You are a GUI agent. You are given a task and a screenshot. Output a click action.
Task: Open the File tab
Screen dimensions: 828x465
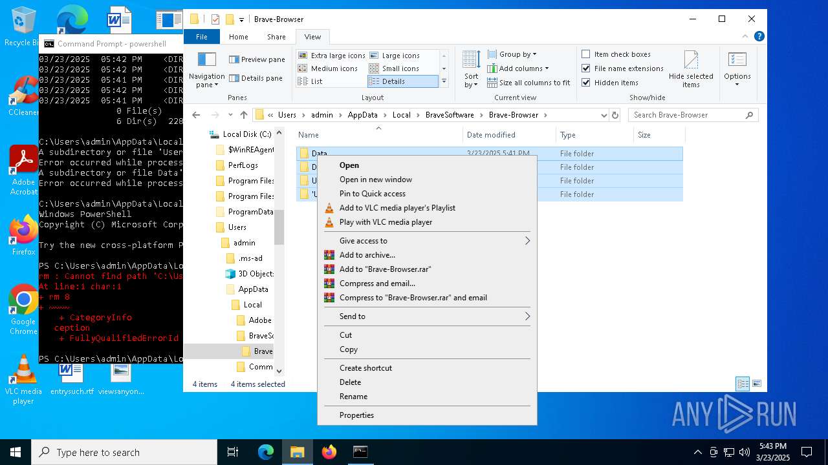[202, 37]
